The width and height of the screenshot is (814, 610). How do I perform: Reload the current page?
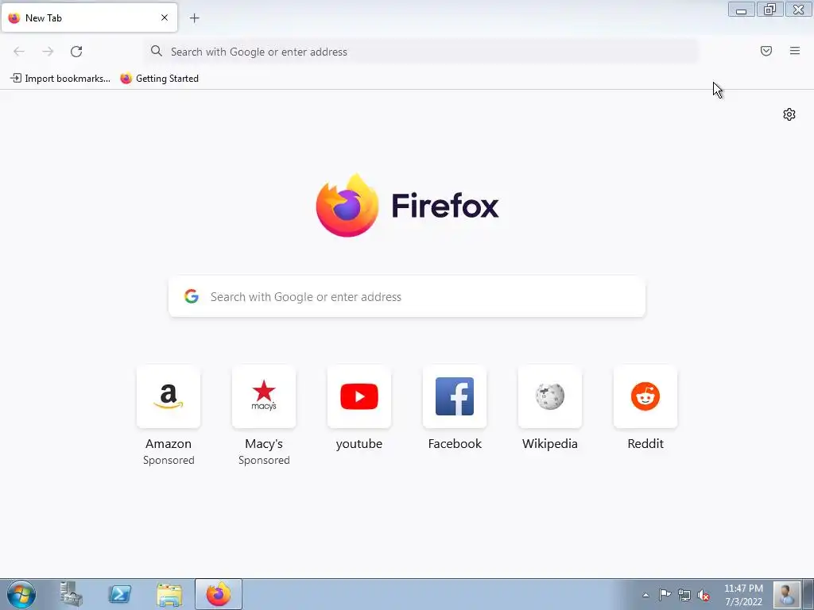pos(76,52)
